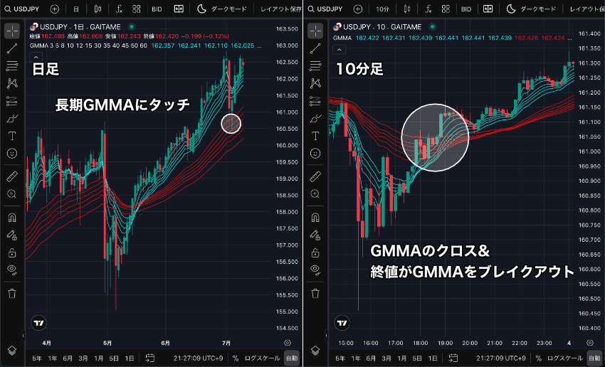This screenshot has width=605, height=367.
Task: Open candlestick chart type menu in left chart
Action: click(98, 9)
